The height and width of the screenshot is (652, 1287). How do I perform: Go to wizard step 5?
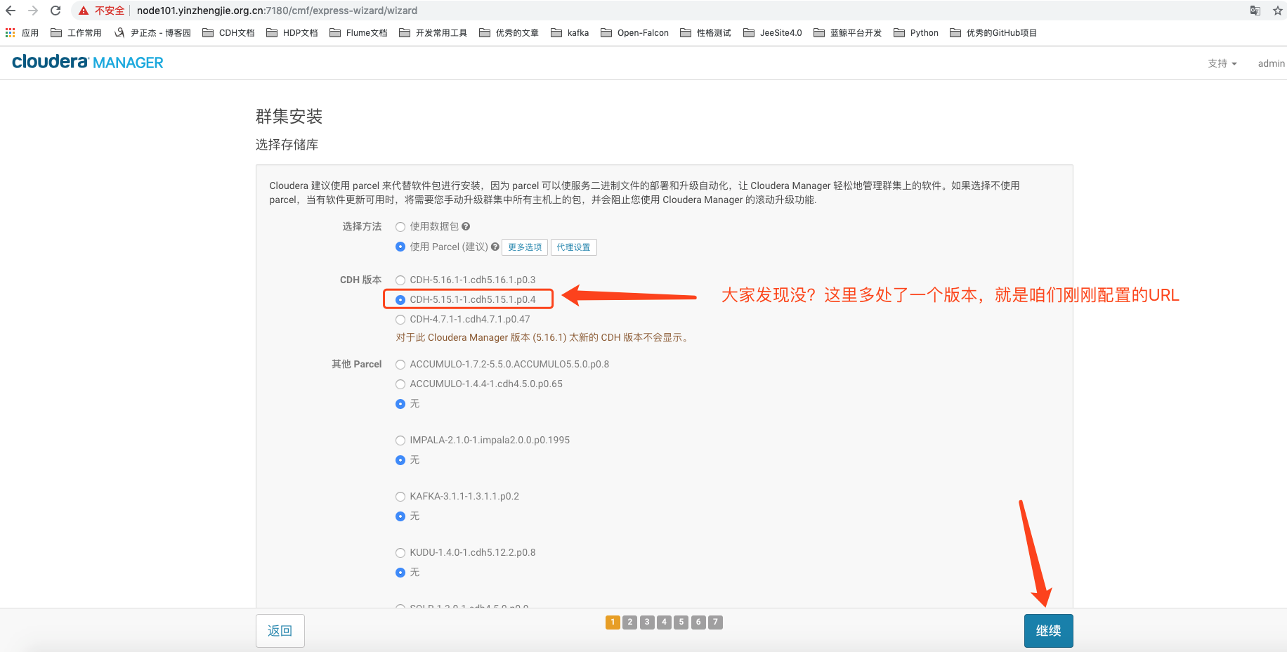click(681, 622)
